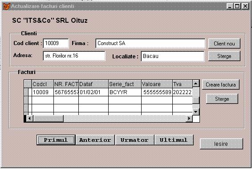Click grid horizontal scrollbar left arrow

(29, 119)
